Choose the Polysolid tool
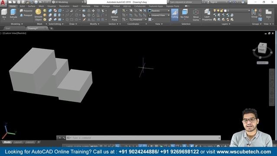The height and width of the screenshot is (156, 277). pos(26,11)
